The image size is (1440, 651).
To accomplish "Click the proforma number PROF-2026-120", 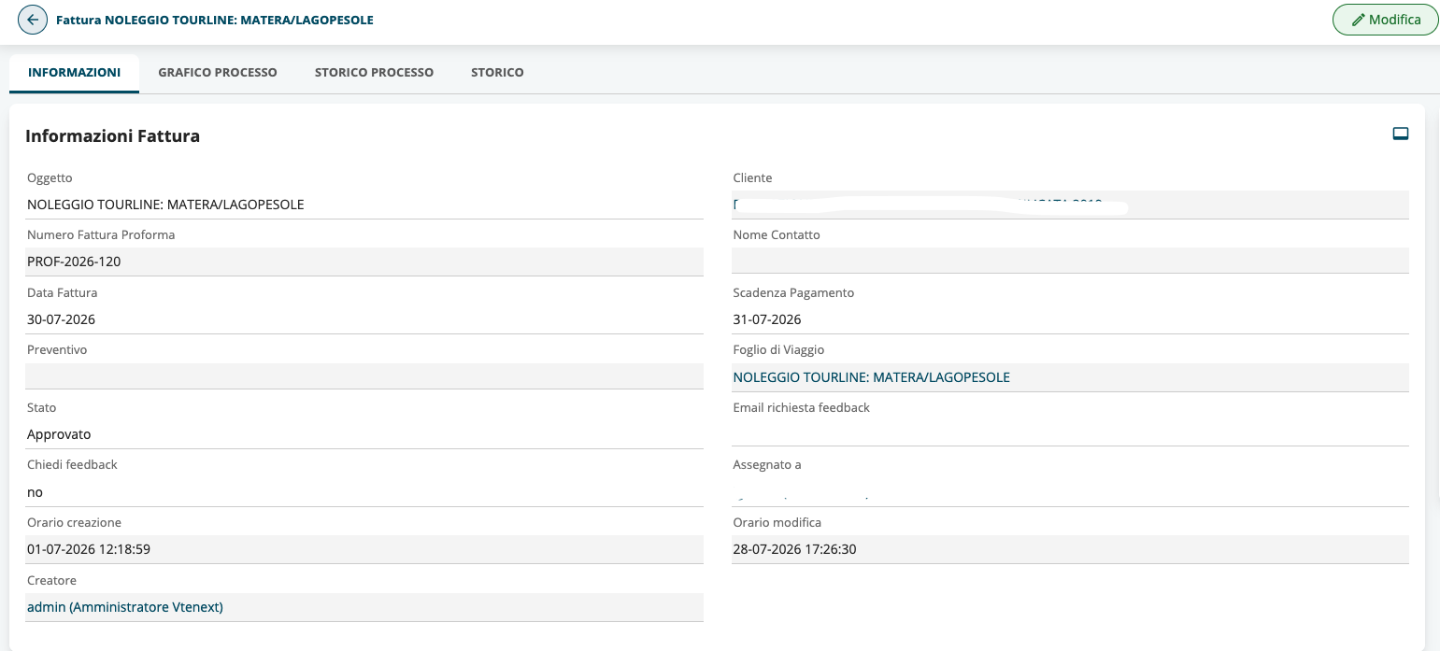I will (74, 262).
